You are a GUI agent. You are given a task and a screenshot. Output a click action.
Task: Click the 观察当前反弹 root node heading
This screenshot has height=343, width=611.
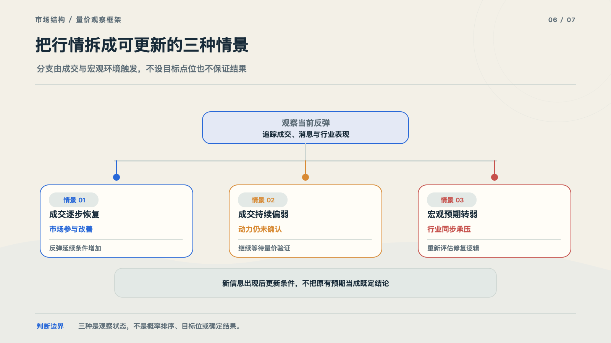tap(305, 123)
